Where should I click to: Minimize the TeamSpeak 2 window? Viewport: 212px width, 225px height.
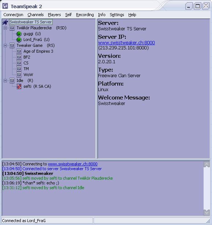189,6
